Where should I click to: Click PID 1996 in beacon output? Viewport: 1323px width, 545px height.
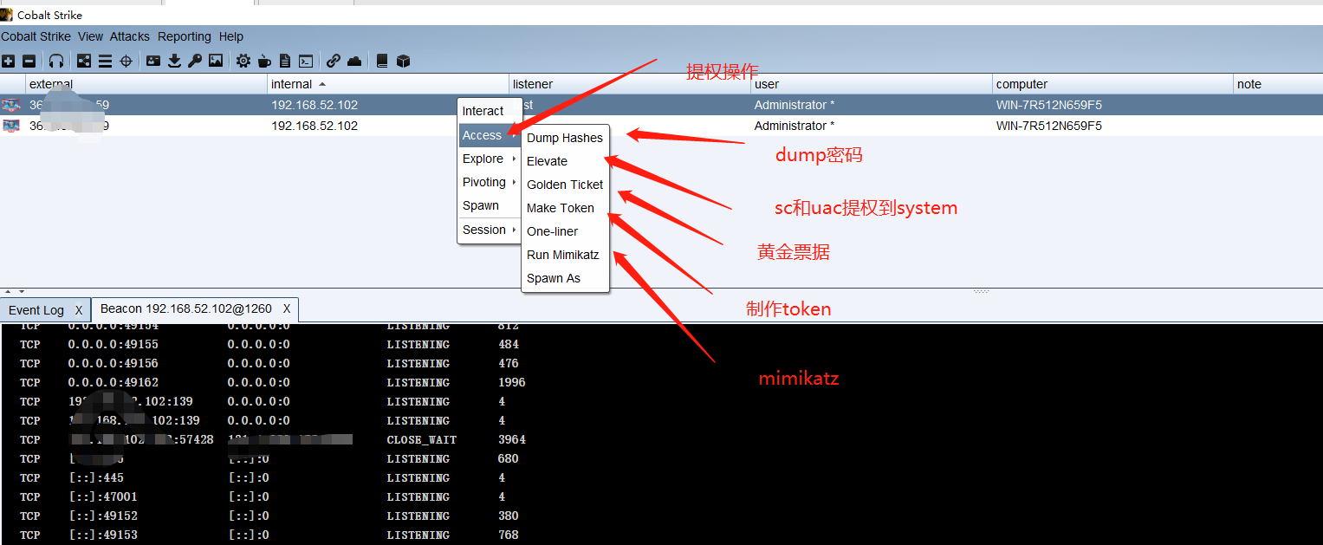coord(511,382)
